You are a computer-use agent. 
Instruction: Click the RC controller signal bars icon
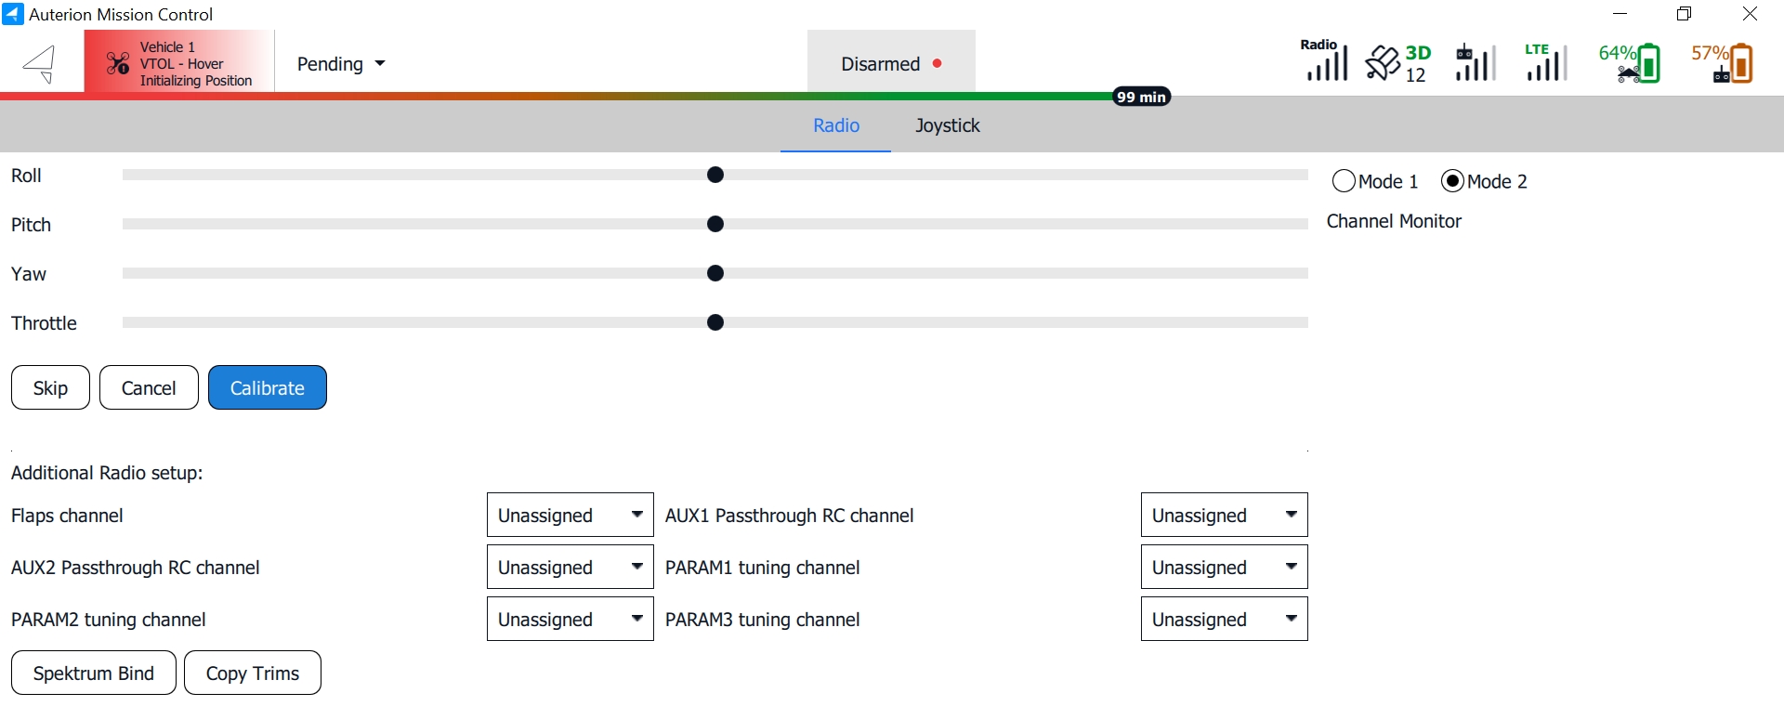(x=1475, y=63)
